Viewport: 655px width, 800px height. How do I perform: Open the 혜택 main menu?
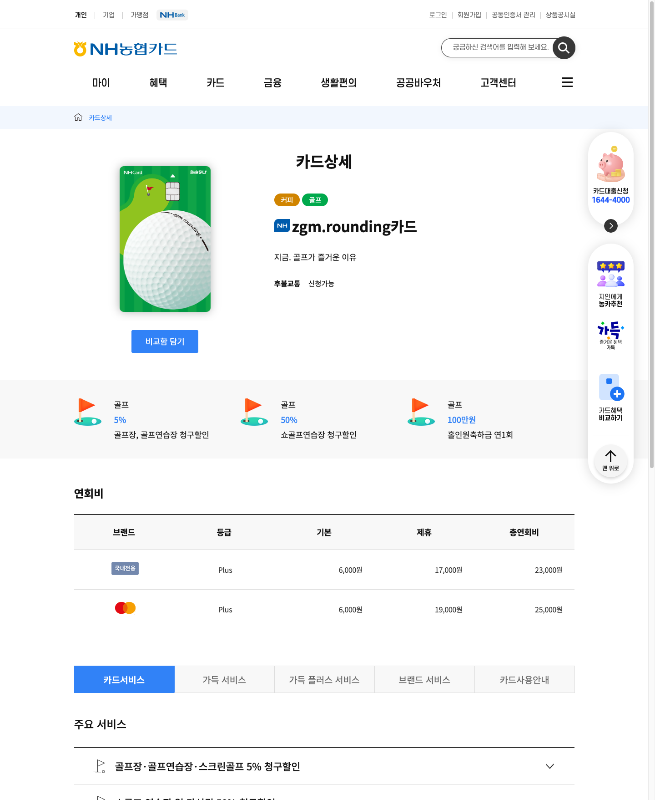click(x=158, y=83)
